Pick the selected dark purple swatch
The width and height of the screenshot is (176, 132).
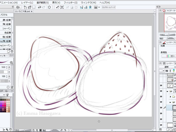[3, 109]
